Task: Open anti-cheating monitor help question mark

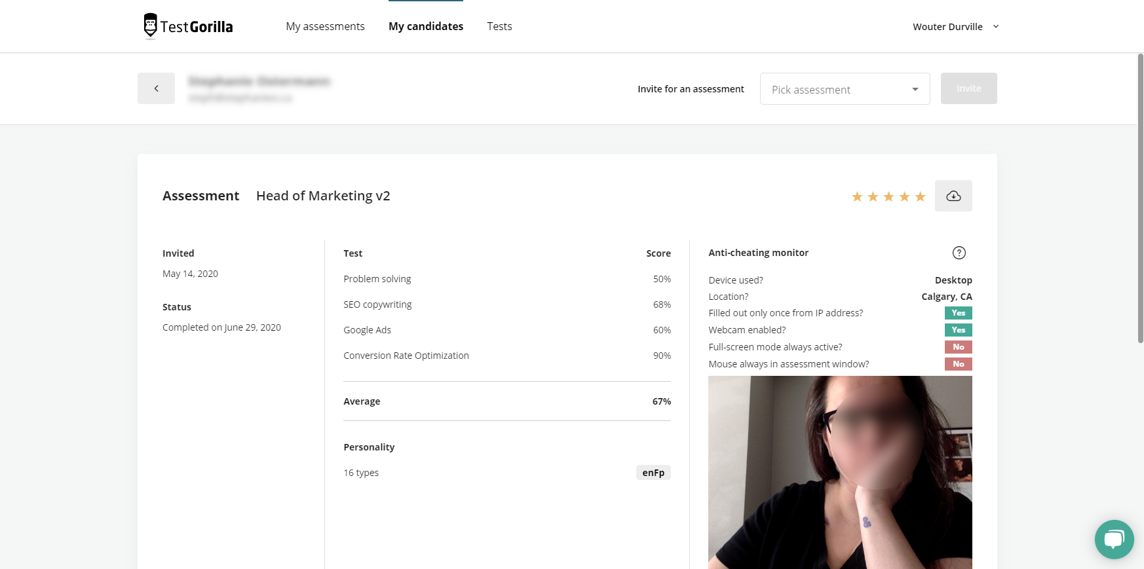Action: 959,253
